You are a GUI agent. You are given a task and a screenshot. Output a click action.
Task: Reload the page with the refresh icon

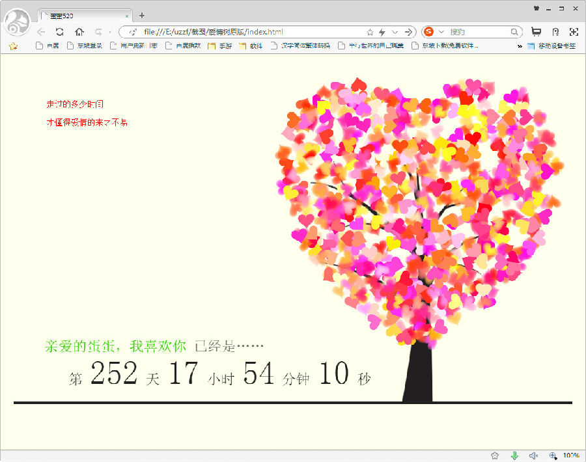[x=59, y=31]
